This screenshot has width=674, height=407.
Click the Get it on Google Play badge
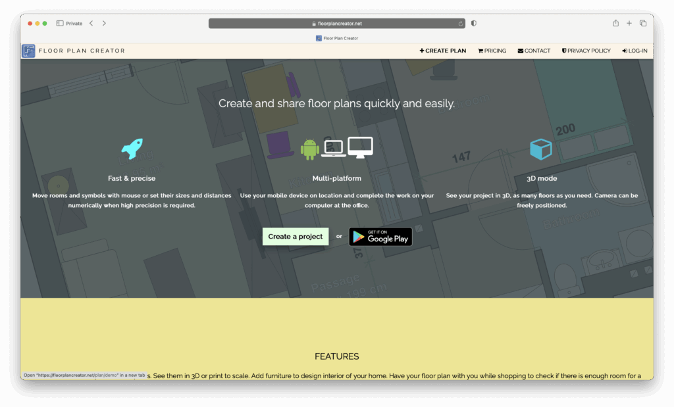(380, 237)
